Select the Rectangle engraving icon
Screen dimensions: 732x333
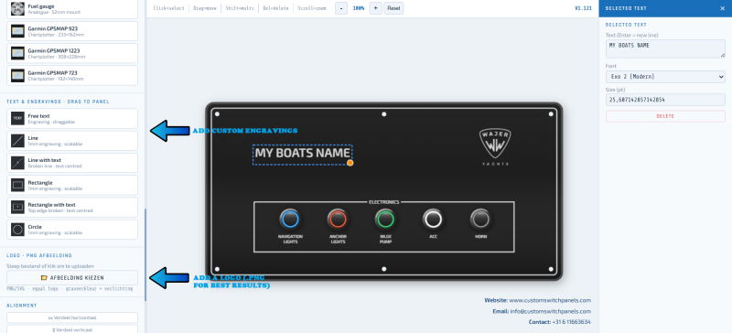(17, 186)
